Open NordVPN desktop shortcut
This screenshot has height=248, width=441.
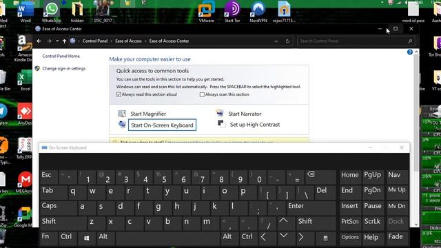pyautogui.click(x=258, y=11)
